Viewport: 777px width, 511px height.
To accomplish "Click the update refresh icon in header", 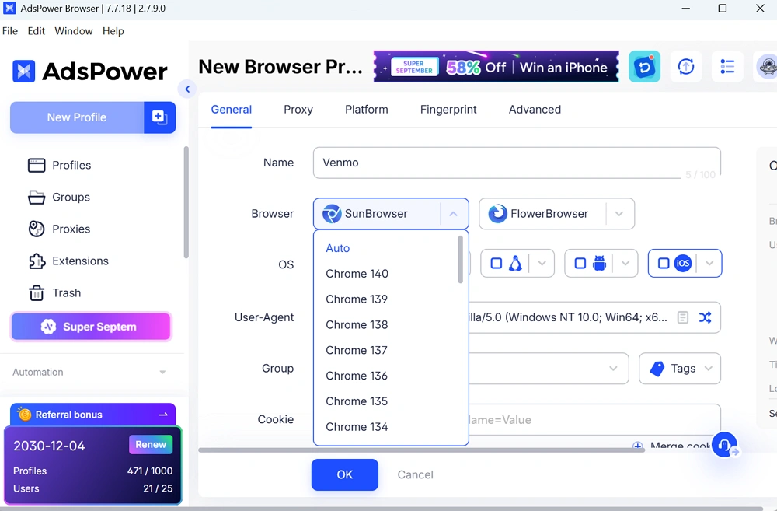I will (x=686, y=67).
